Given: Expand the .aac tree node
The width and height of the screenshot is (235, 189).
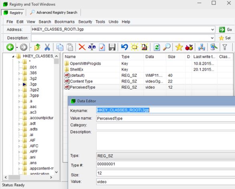Looking at the screenshot, I should 19,107.
